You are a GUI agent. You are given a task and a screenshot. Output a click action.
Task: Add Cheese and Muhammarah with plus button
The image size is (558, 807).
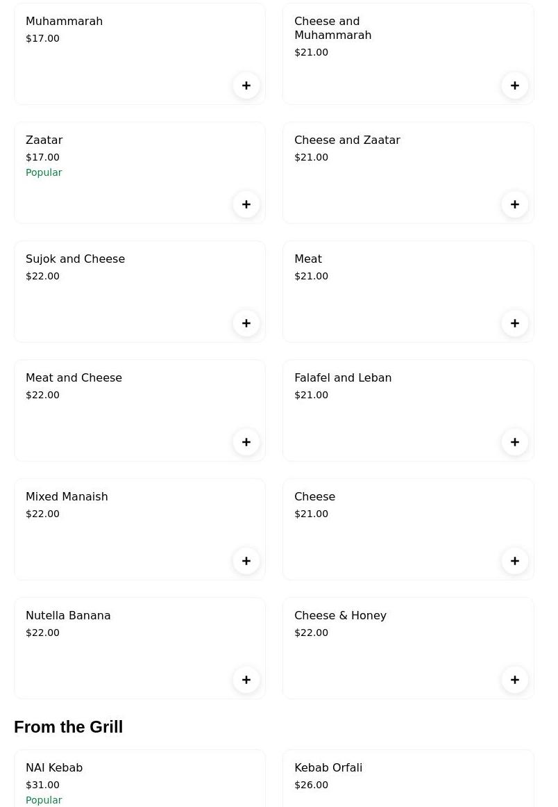point(515,85)
